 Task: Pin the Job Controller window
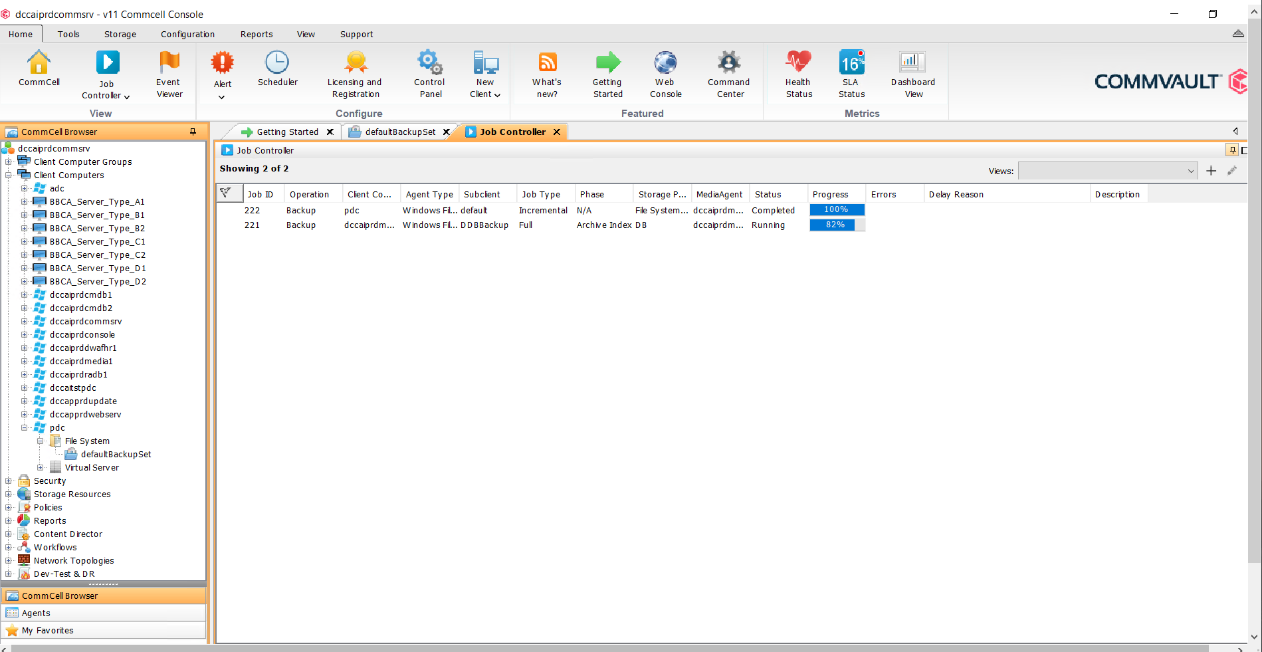pos(1232,150)
